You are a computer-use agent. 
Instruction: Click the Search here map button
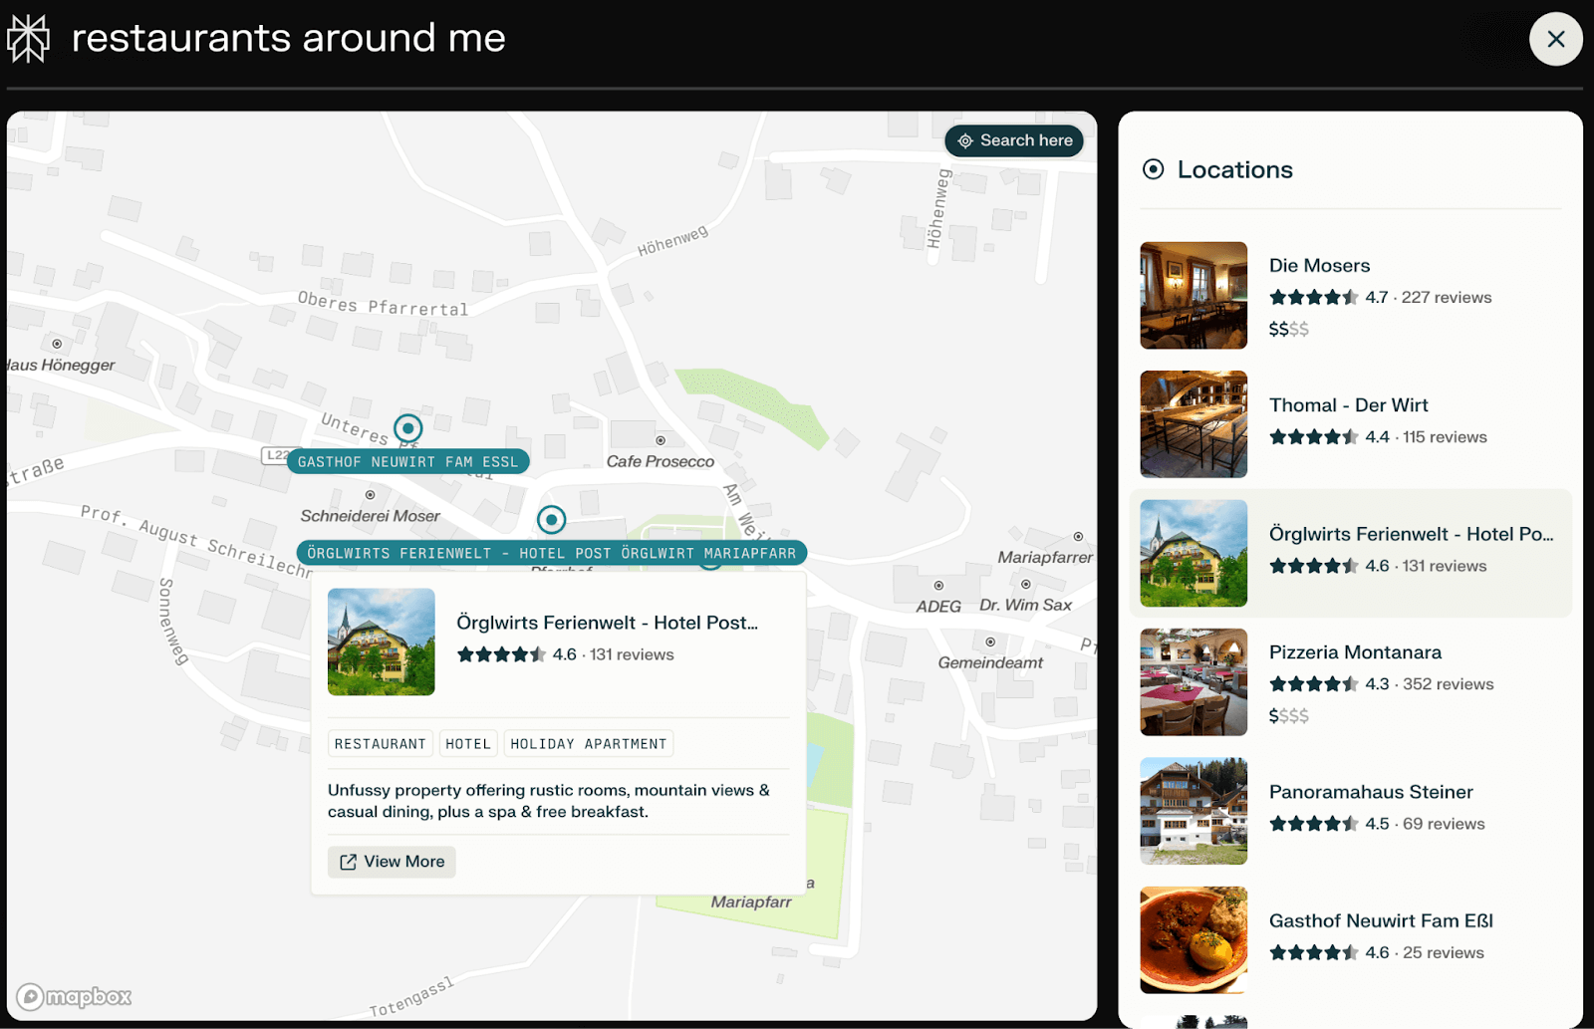[x=1014, y=140]
